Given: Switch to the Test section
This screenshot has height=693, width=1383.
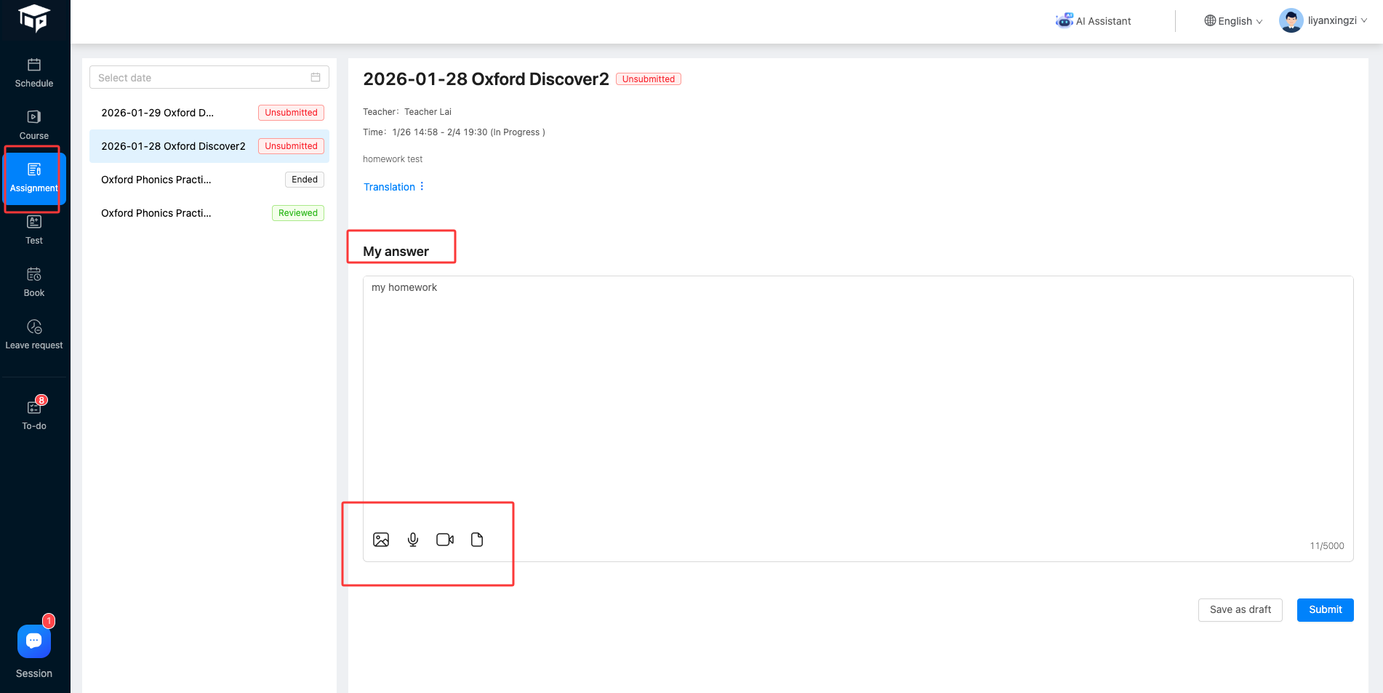Looking at the screenshot, I should point(34,230).
